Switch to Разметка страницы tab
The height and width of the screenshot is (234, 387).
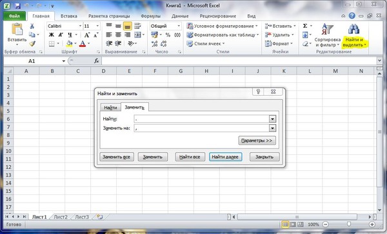pyautogui.click(x=109, y=16)
